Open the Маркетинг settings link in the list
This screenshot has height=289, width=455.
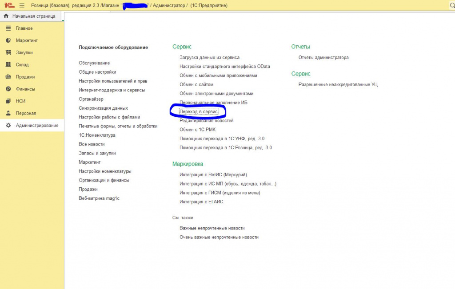pos(89,162)
